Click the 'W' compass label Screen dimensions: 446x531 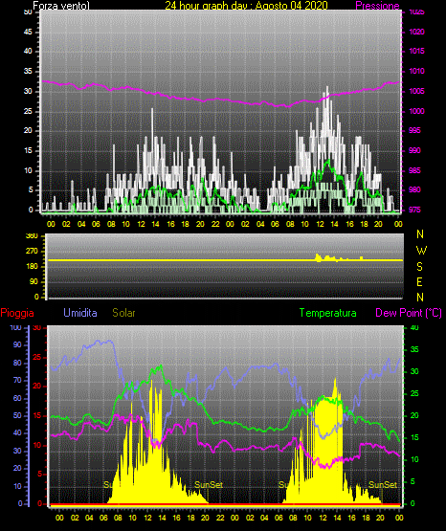click(421, 251)
